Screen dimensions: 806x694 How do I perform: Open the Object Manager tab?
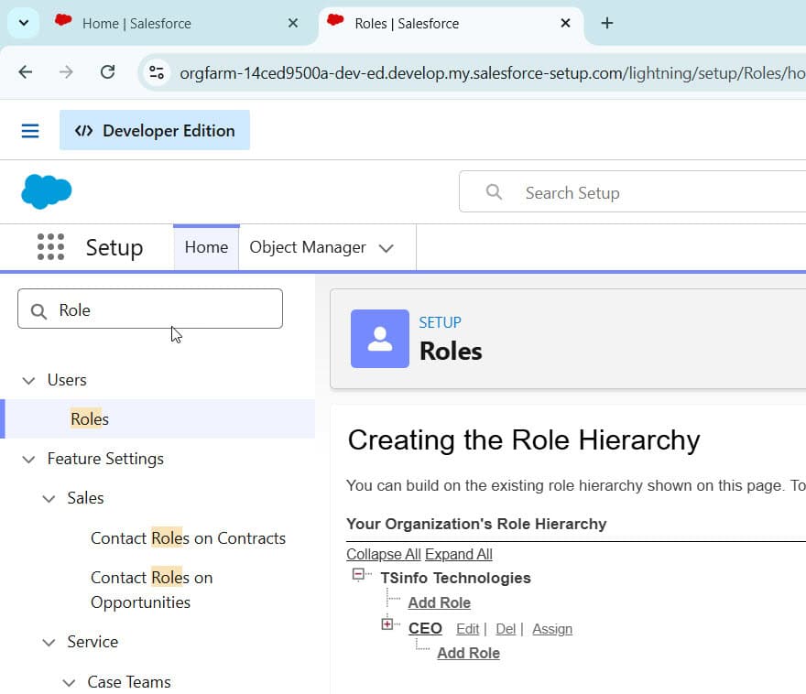coord(308,247)
